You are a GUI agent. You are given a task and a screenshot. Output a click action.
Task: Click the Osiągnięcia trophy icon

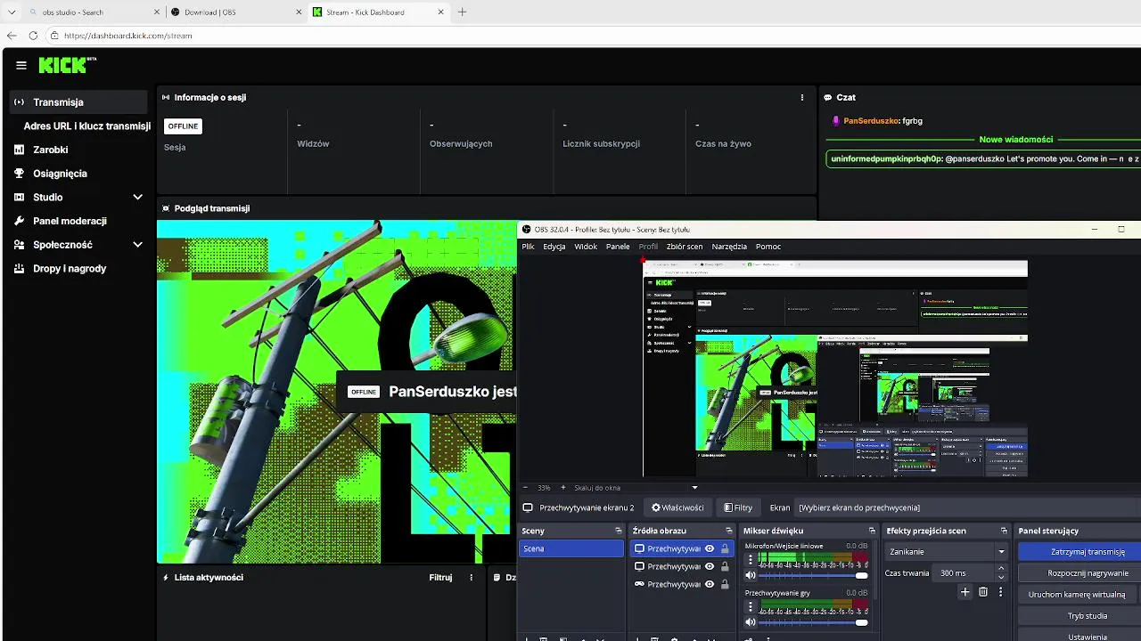click(x=20, y=174)
